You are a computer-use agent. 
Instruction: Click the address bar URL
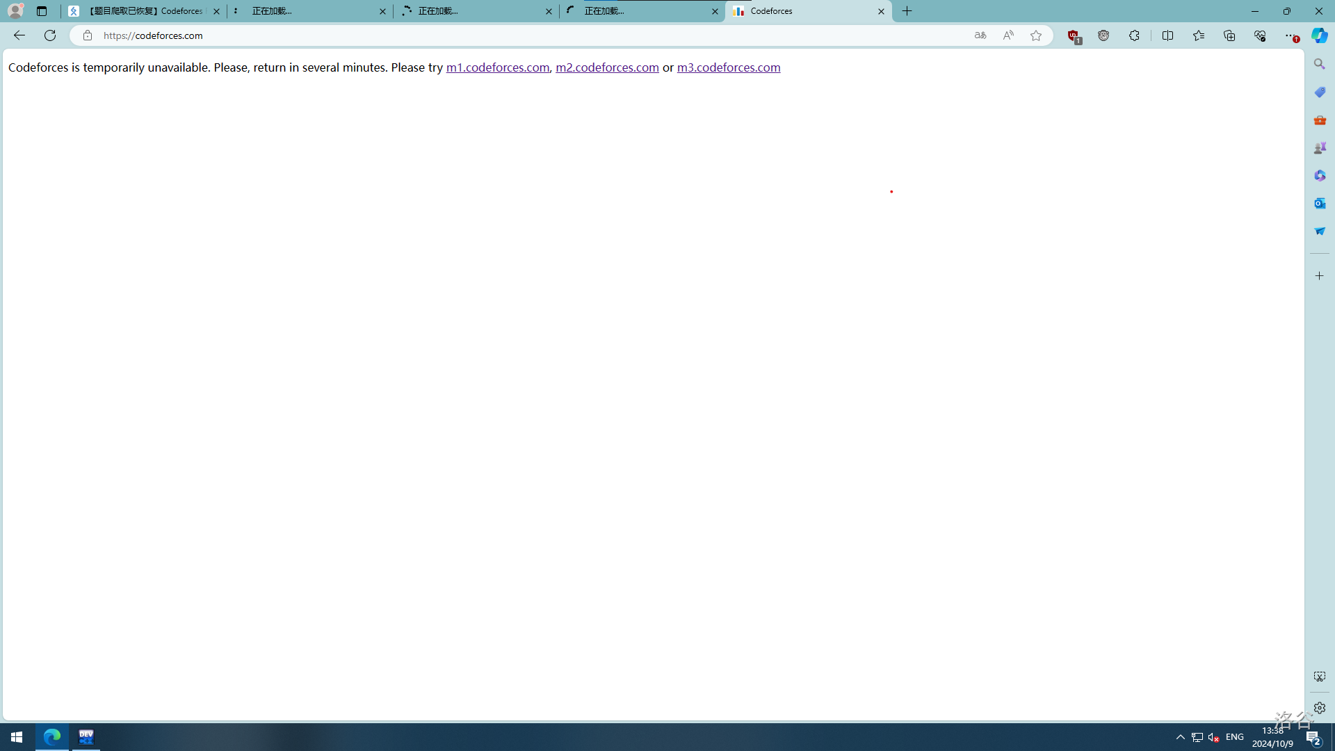click(153, 35)
